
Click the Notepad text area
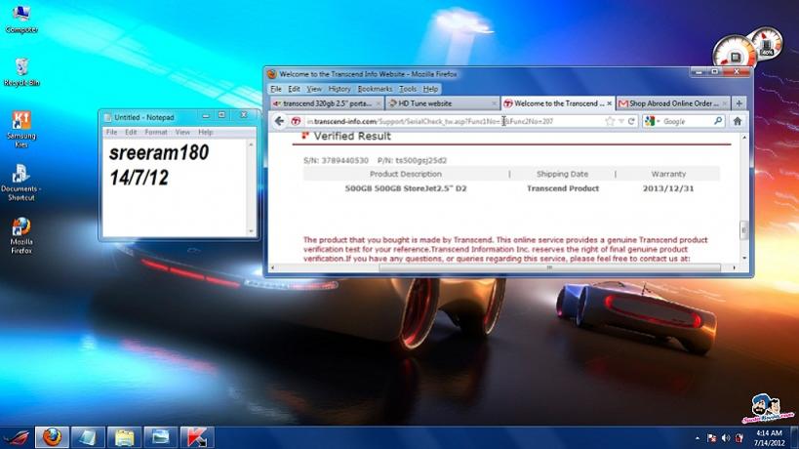[175, 187]
